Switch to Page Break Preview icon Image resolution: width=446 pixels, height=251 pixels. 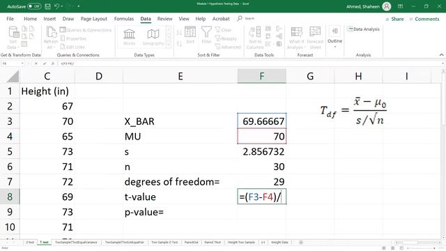(401, 248)
